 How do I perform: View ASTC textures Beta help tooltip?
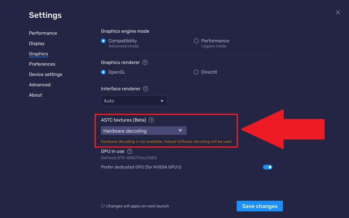pos(151,120)
